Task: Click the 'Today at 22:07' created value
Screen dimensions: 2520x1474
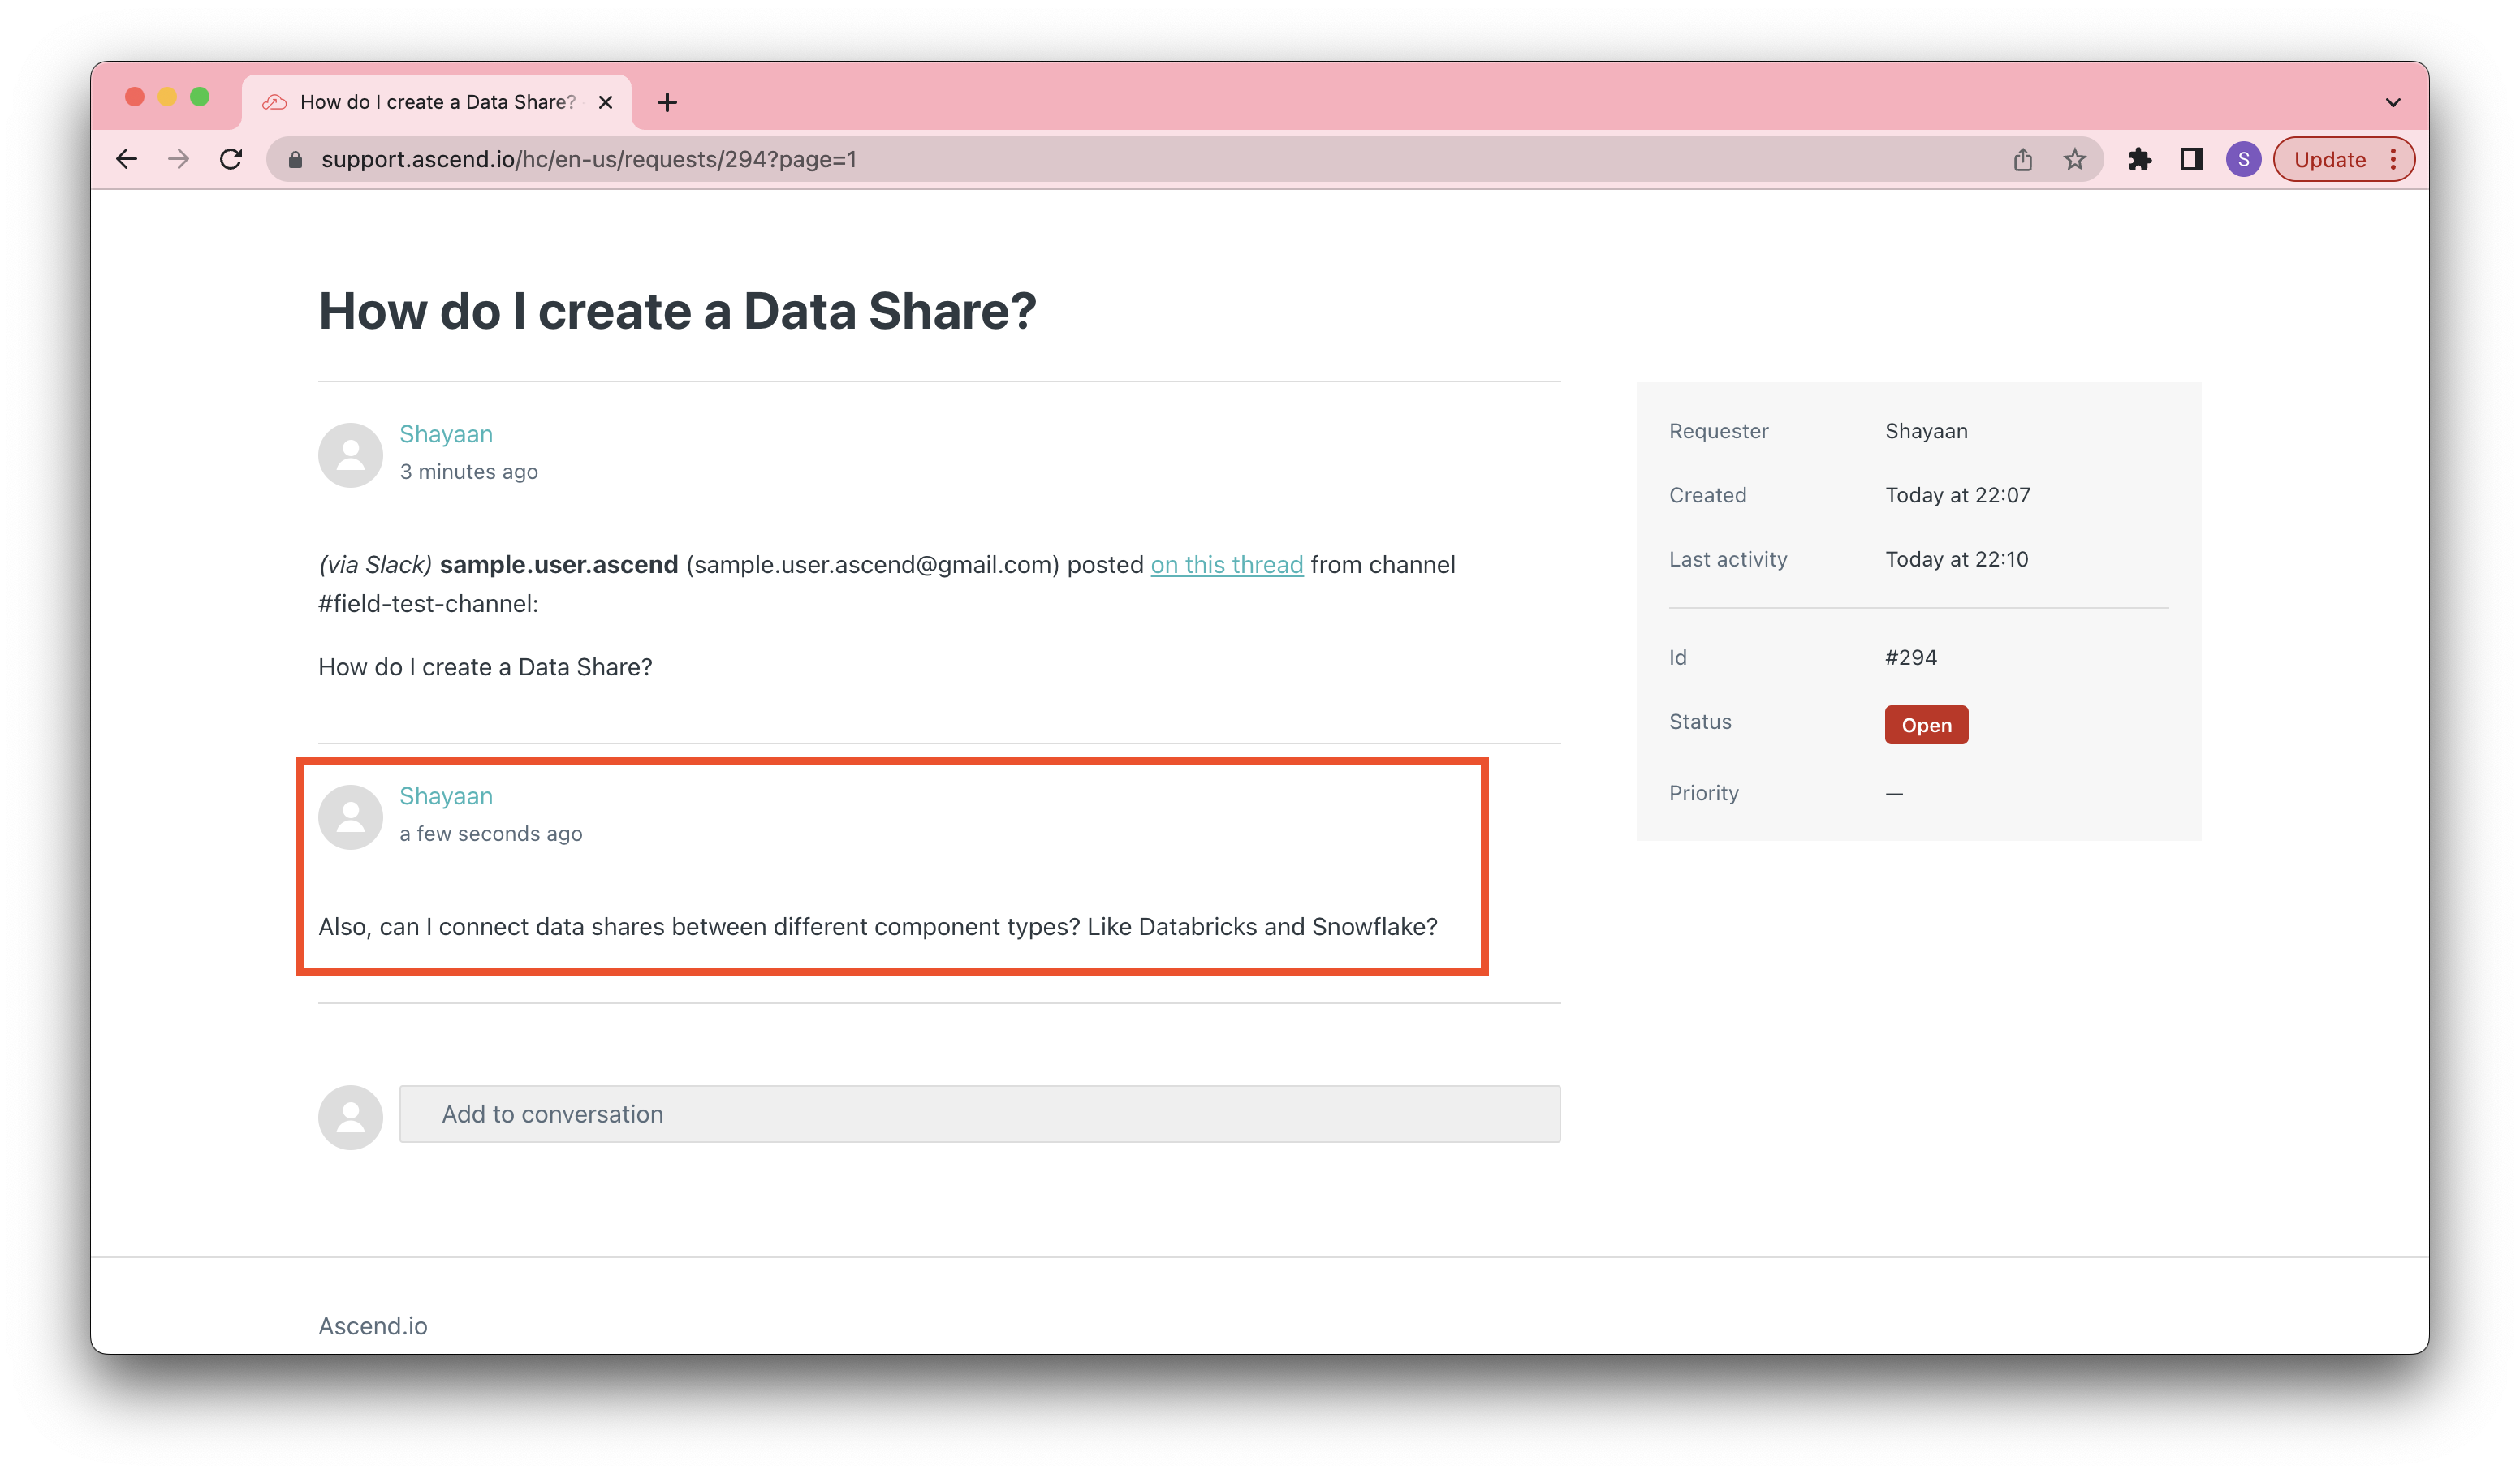Action: pyautogui.click(x=1958, y=495)
